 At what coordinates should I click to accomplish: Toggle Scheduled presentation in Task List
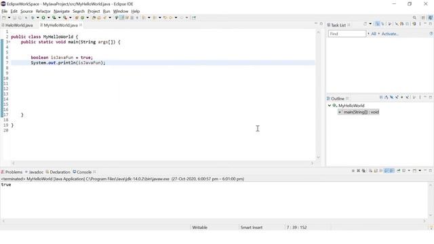click(x=382, y=24)
